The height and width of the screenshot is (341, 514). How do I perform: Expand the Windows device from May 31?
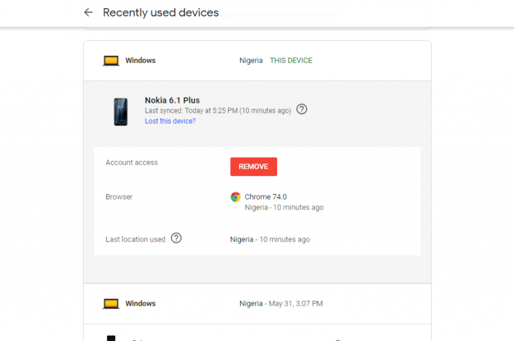tap(257, 304)
